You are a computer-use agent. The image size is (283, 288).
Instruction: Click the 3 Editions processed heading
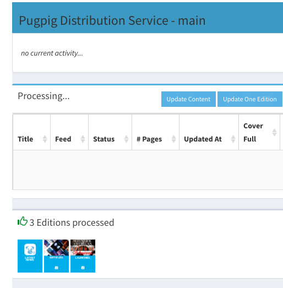click(x=72, y=222)
